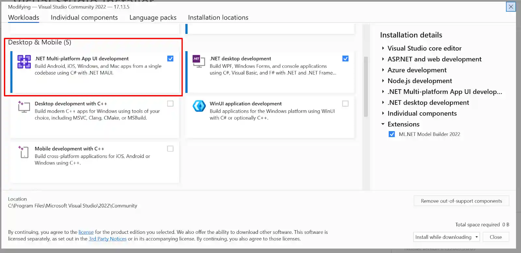Click the Desktop development with C++ icon
Screen dimensions: 521x253
coord(24,107)
